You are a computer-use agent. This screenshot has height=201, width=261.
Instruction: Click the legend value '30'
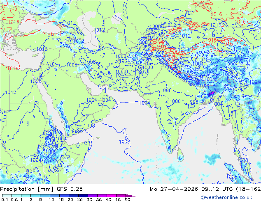[x=89, y=199]
